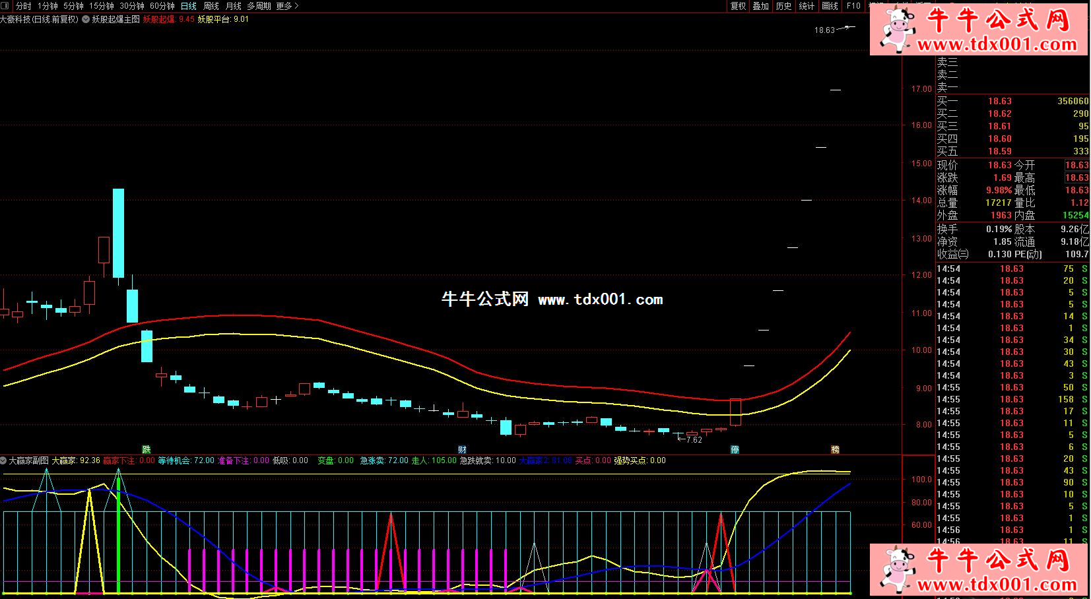The image size is (1091, 599).
Task: Click the 净资 1.85 value
Action: 1003,241
